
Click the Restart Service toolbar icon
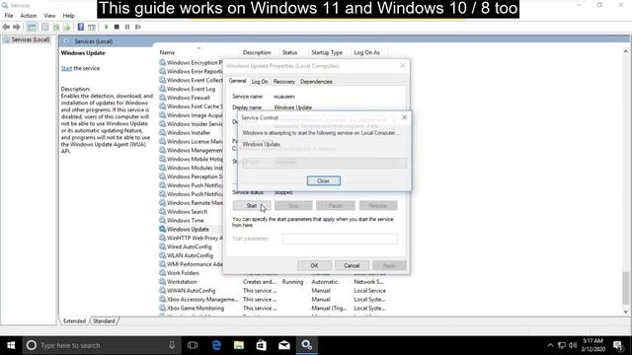coord(138,27)
